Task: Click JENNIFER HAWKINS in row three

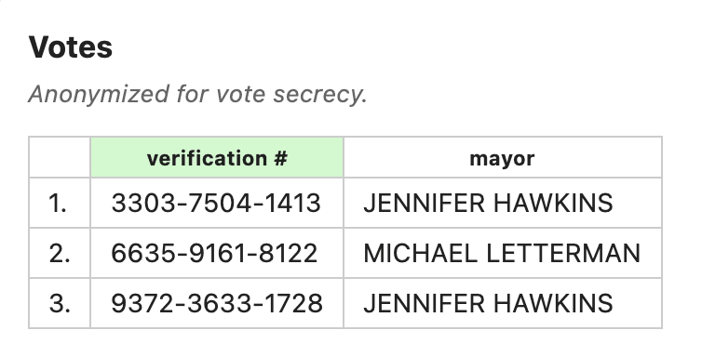Action: pos(488,303)
